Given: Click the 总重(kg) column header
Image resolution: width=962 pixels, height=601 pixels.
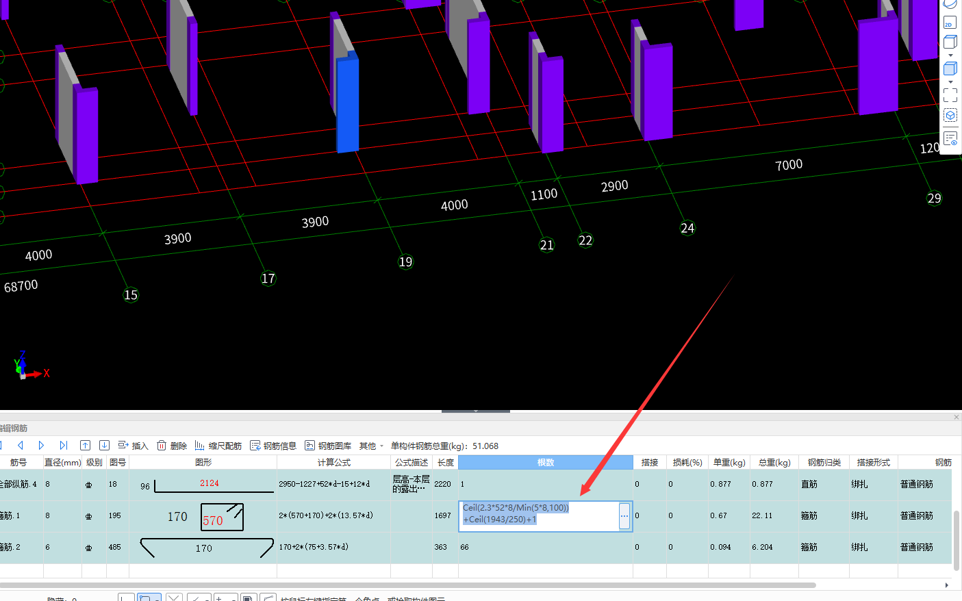Looking at the screenshot, I should pos(774,463).
